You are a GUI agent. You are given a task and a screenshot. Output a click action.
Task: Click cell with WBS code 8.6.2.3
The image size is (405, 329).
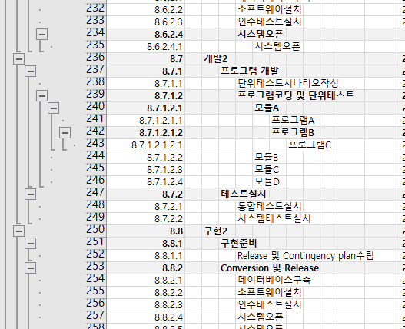146,22
